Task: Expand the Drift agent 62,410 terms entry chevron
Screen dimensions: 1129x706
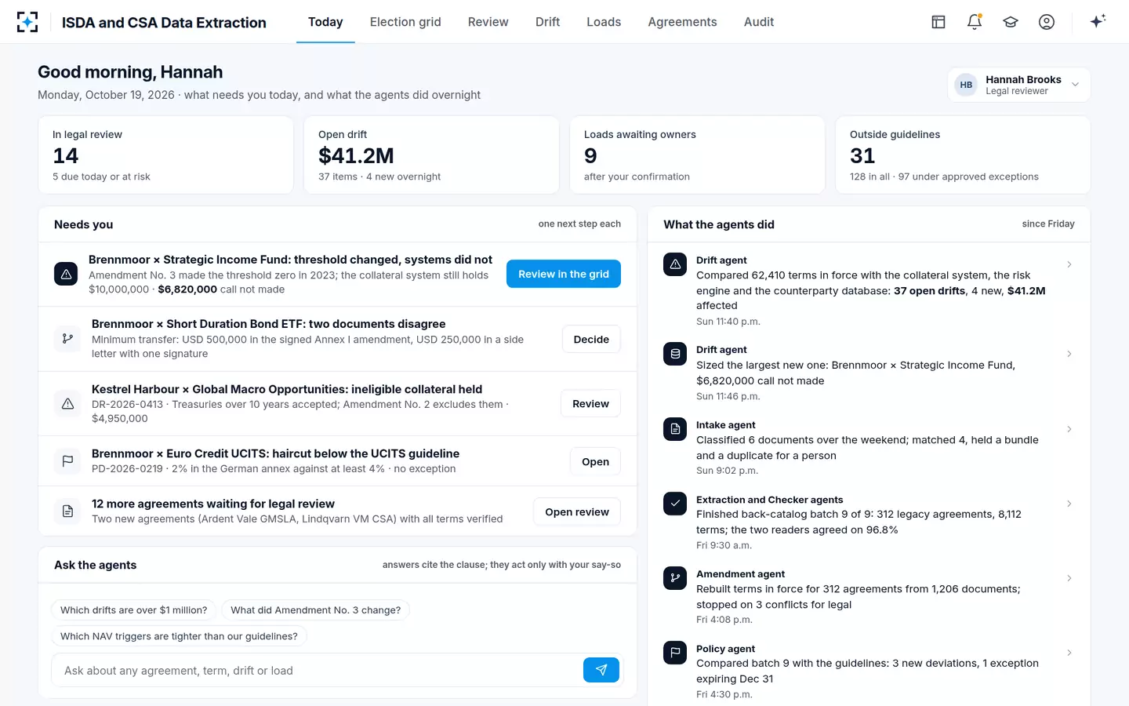Action: [x=1069, y=264]
